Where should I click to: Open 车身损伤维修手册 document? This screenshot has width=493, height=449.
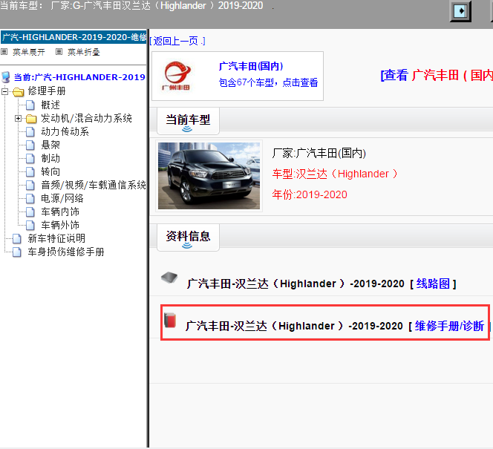pos(66,252)
